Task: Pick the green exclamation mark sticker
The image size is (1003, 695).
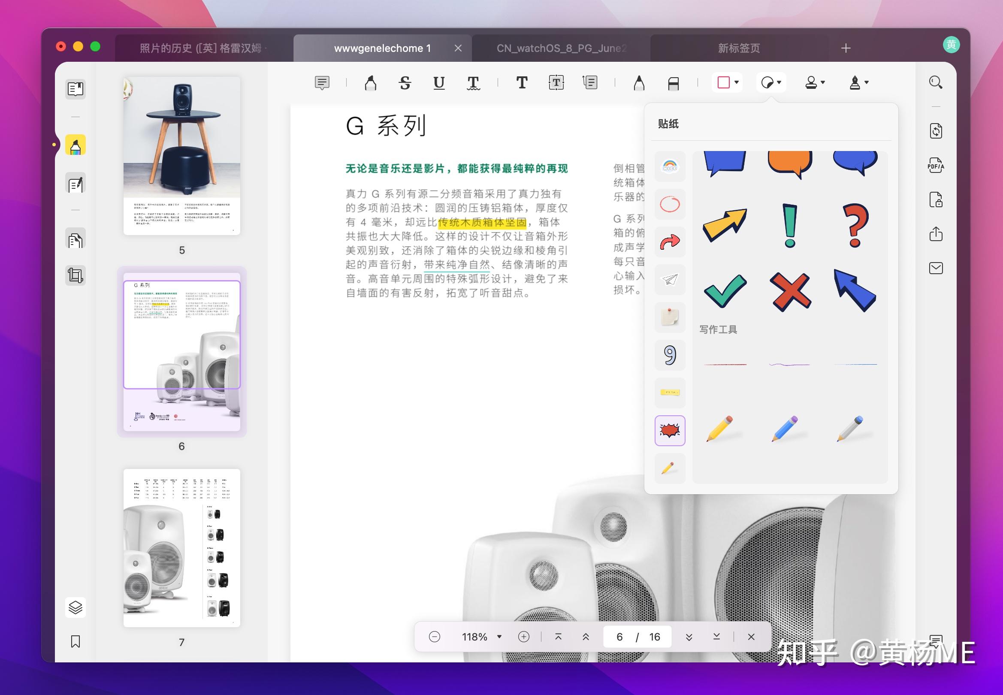Action: click(790, 226)
